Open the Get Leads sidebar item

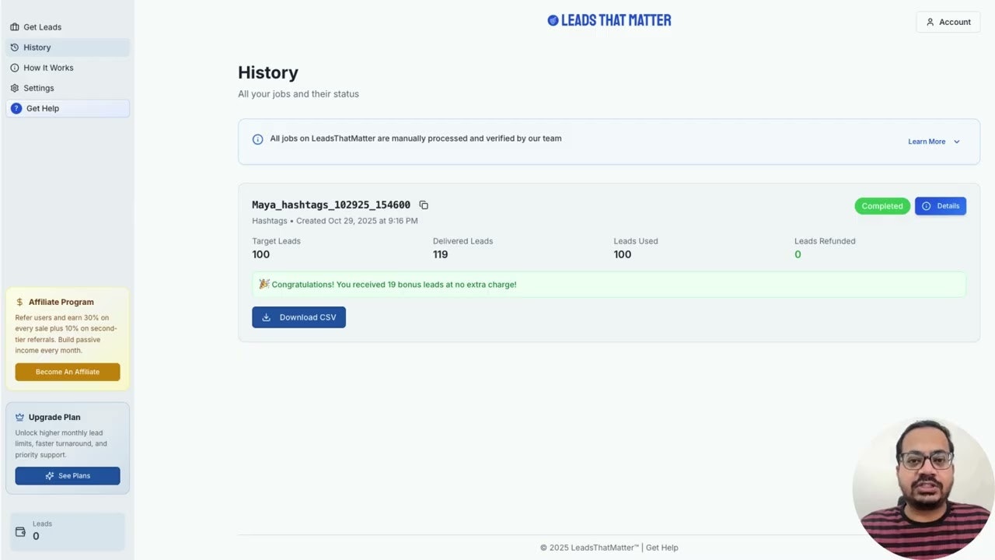click(x=68, y=27)
